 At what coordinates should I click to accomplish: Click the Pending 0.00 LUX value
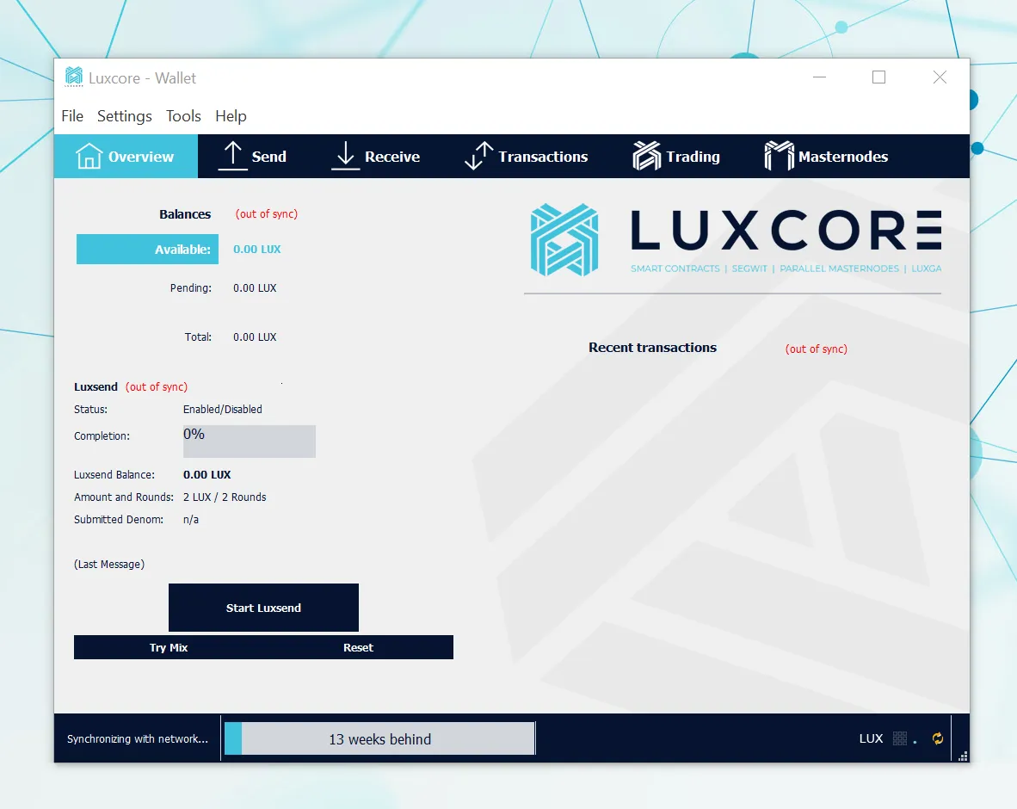pyautogui.click(x=255, y=288)
